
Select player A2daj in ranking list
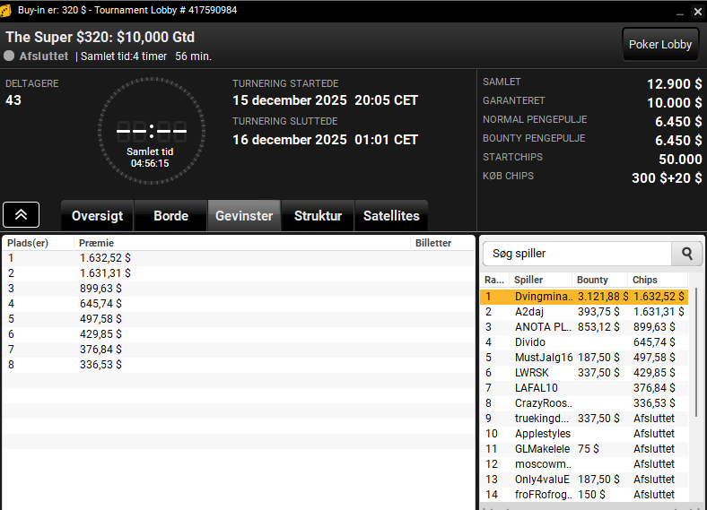584,312
